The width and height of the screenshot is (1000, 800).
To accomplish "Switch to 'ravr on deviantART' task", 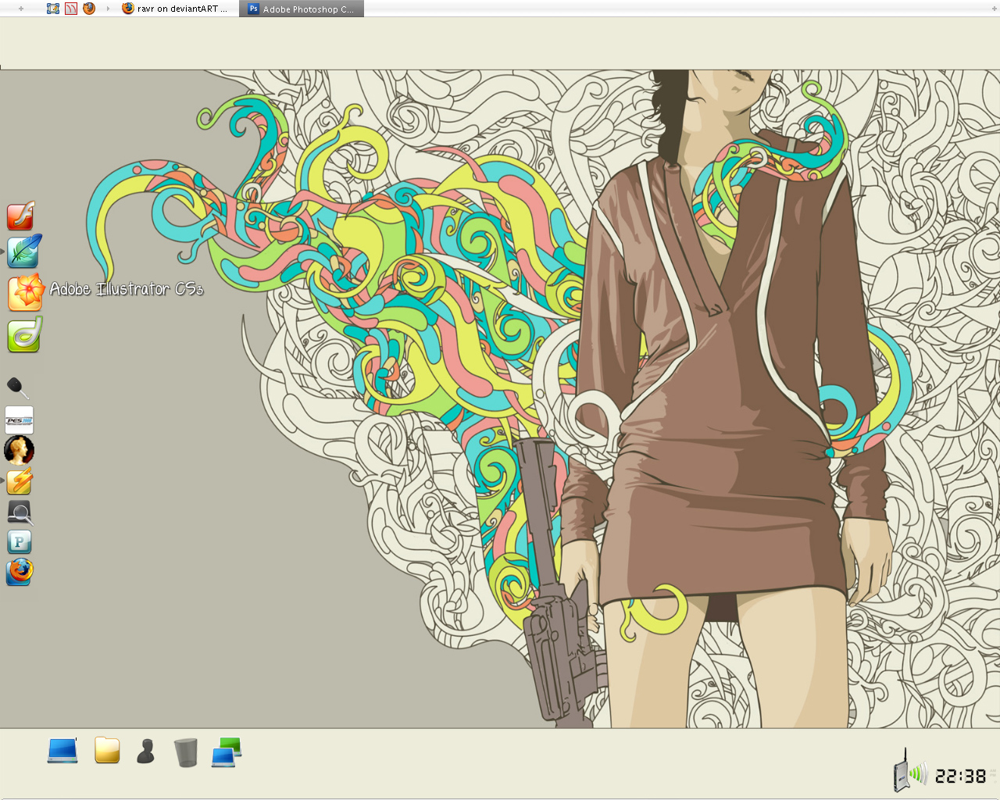I will point(175,9).
